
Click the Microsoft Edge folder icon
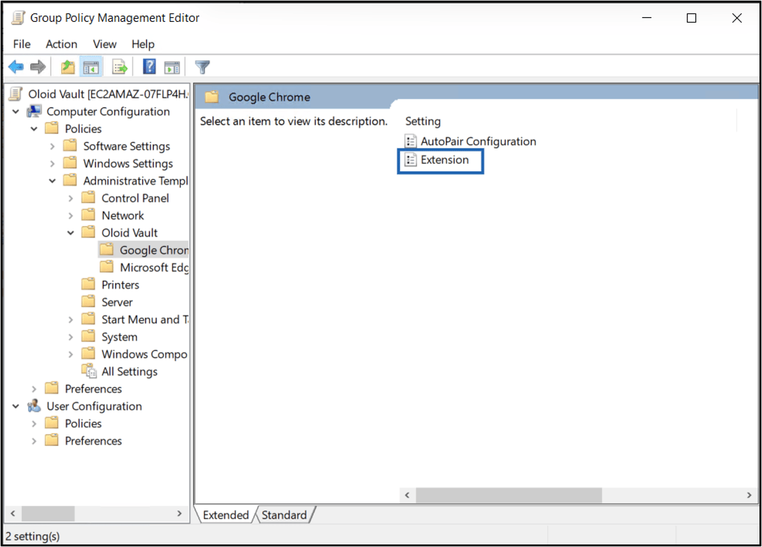[107, 267]
